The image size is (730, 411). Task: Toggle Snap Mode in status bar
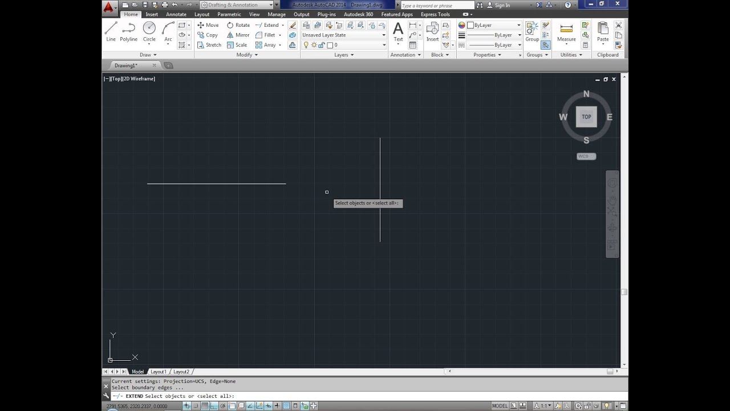pyautogui.click(x=196, y=406)
